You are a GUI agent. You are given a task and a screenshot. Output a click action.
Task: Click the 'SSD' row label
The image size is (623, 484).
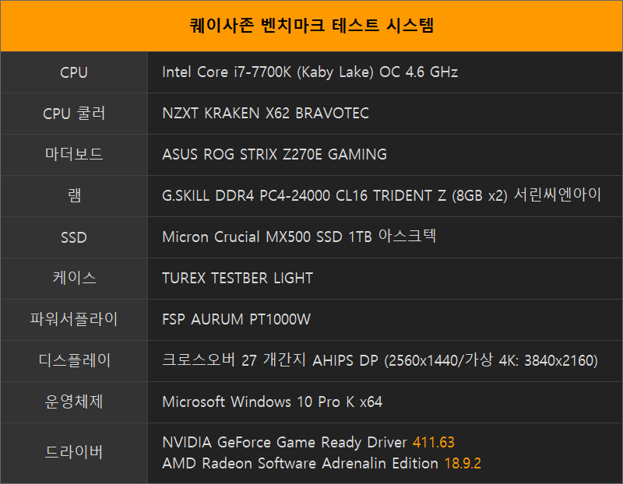74,237
